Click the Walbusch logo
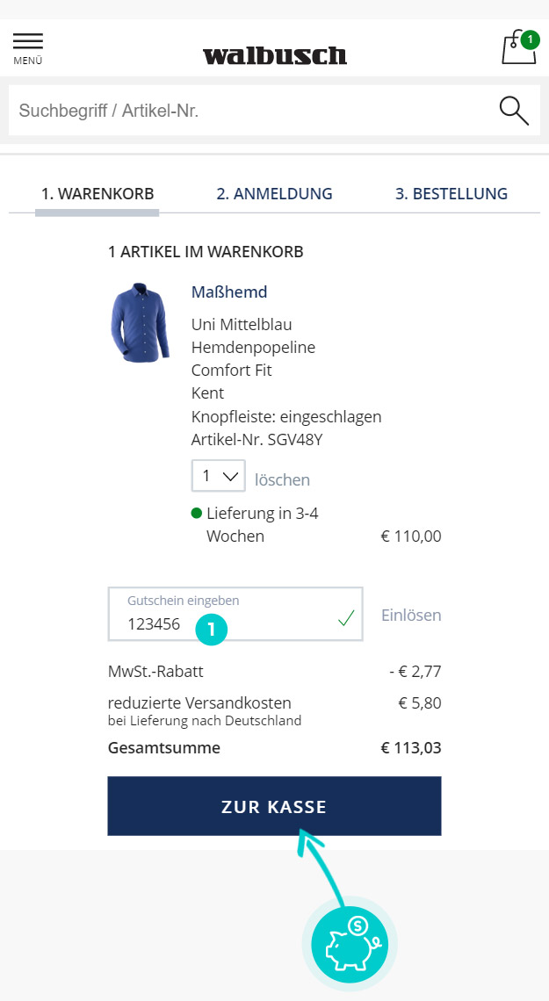This screenshot has width=549, height=1001. [274, 56]
